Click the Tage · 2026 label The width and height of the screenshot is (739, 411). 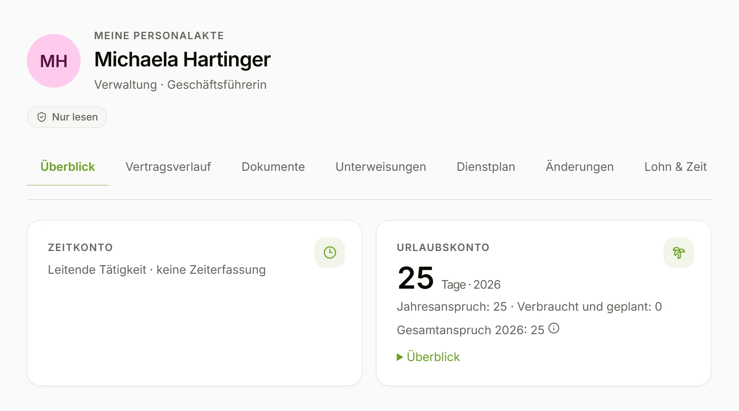click(x=471, y=285)
